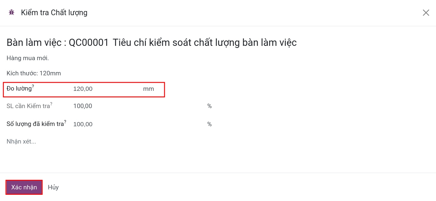This screenshot has height=201, width=436.
Task: Click the measurement value field showing 120,00
Action: coord(83,88)
